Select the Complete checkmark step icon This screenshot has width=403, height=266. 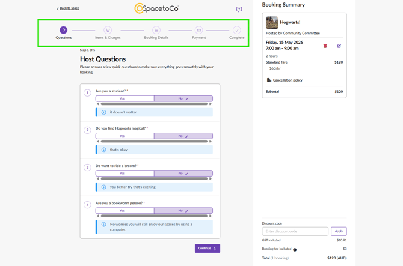(237, 30)
